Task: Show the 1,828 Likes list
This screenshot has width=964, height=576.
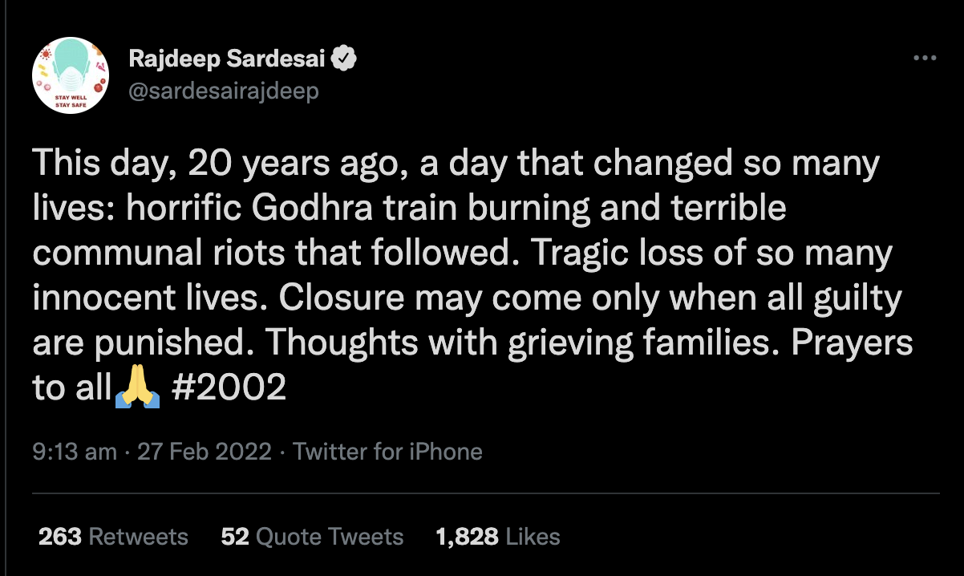Action: coord(497,537)
